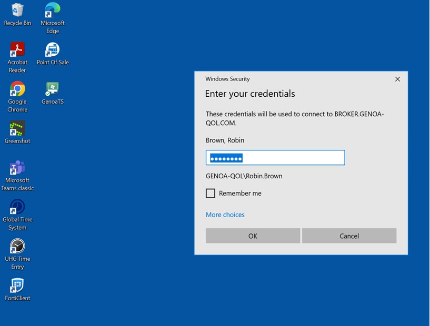Click the UHG Time Entry icon
The width and height of the screenshot is (430, 326).
pyautogui.click(x=17, y=246)
